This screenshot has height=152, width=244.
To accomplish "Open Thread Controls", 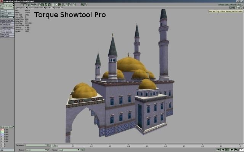I will pyautogui.click(x=7, y=32).
